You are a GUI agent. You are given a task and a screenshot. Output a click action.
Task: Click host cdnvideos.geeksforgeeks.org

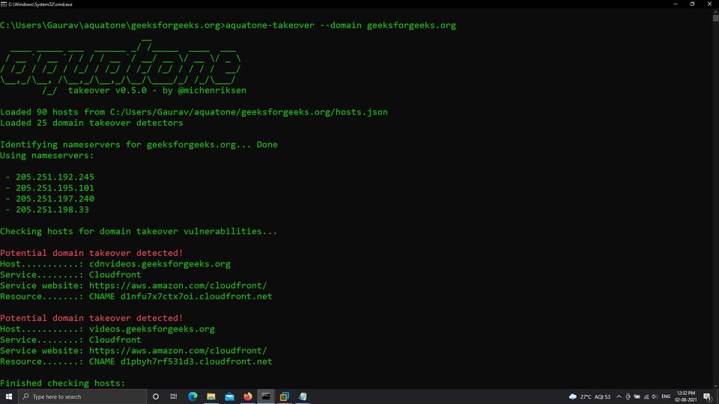click(x=160, y=264)
